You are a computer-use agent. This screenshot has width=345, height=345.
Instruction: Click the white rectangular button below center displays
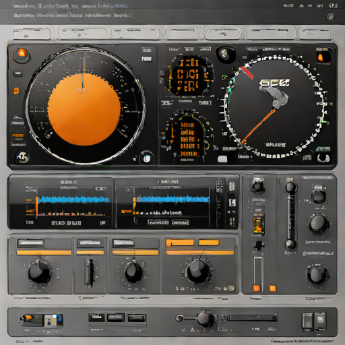coord(222,159)
